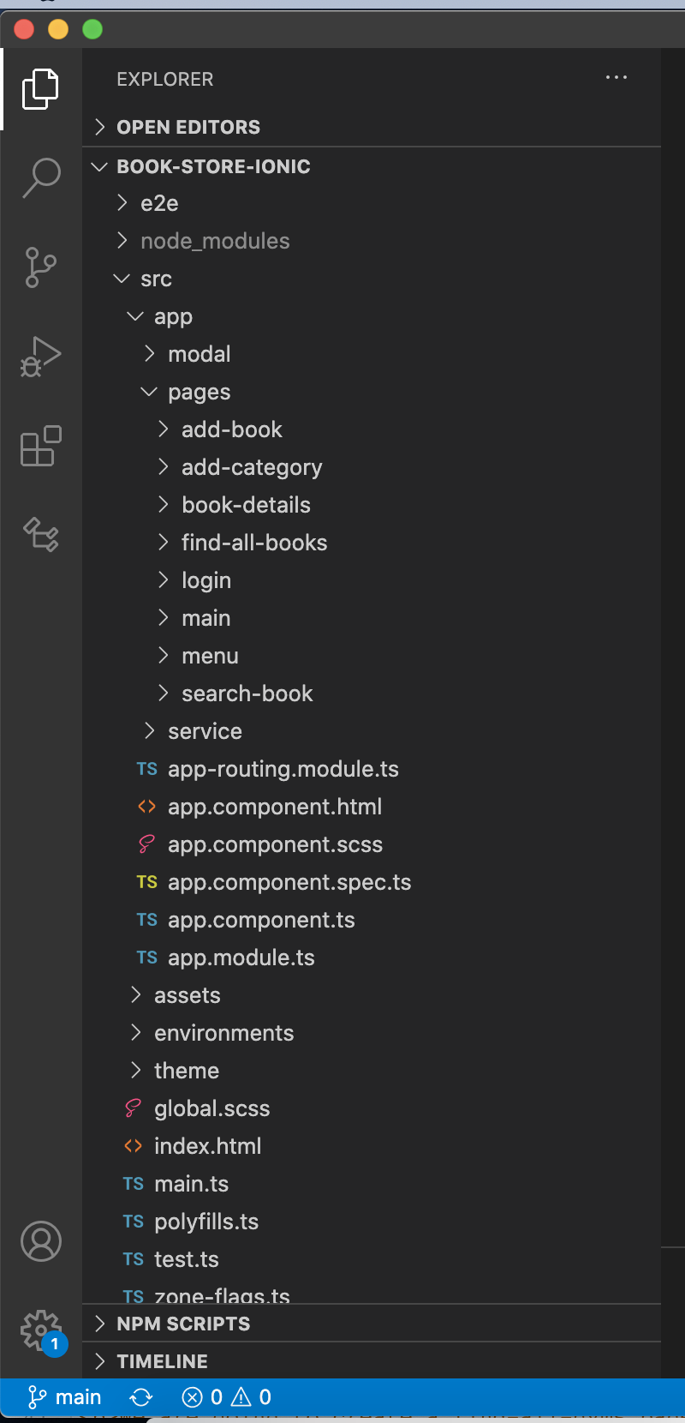The width and height of the screenshot is (685, 1423).
Task: Expand the TIMELINE section
Action: click(163, 1361)
